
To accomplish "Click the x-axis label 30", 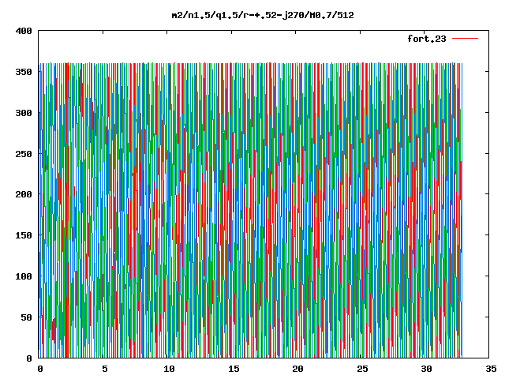I will (x=427, y=369).
